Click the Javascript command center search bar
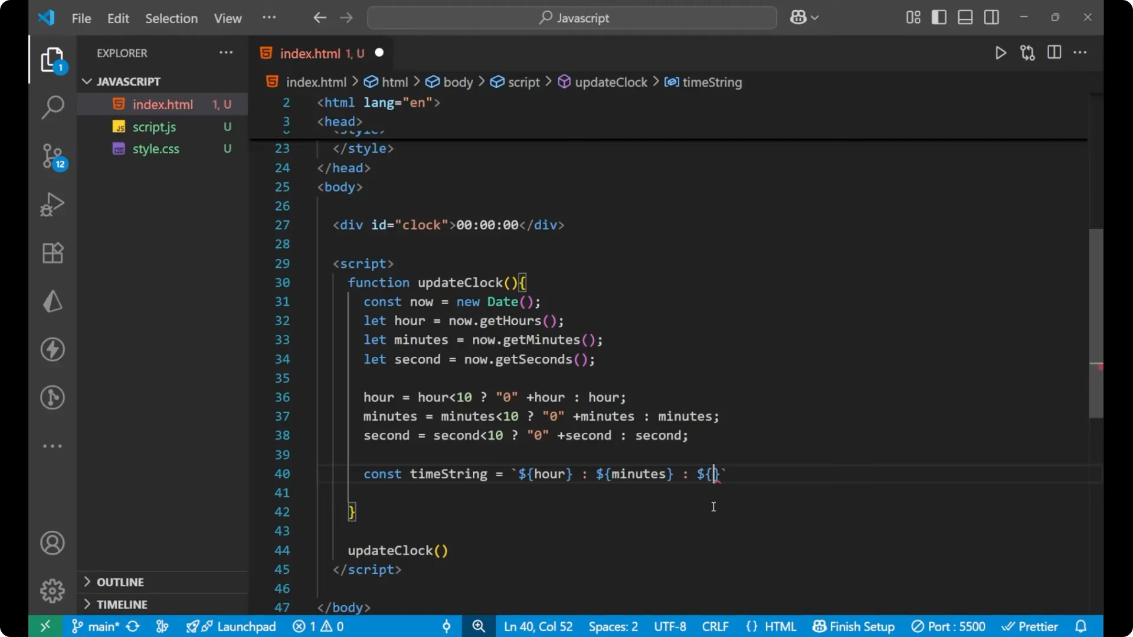This screenshot has height=637, width=1133. click(x=571, y=18)
